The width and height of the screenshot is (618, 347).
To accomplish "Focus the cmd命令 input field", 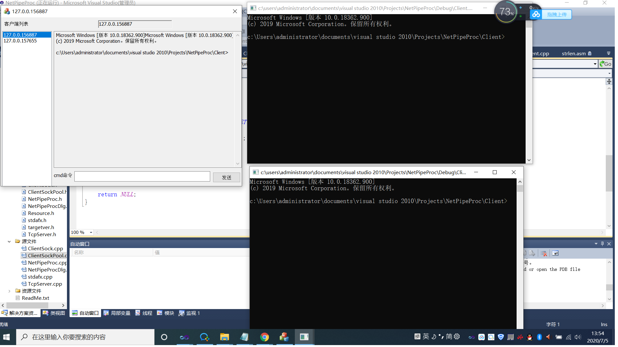I will point(142,176).
